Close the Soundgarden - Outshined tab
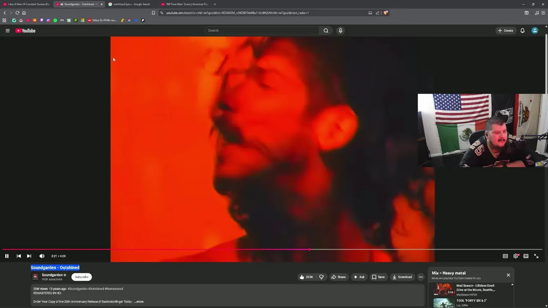The height and width of the screenshot is (308, 548). (x=101, y=4)
